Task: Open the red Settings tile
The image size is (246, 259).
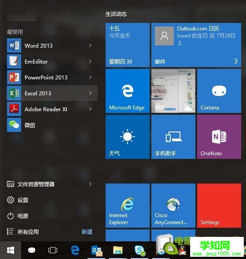Action: pos(219,206)
